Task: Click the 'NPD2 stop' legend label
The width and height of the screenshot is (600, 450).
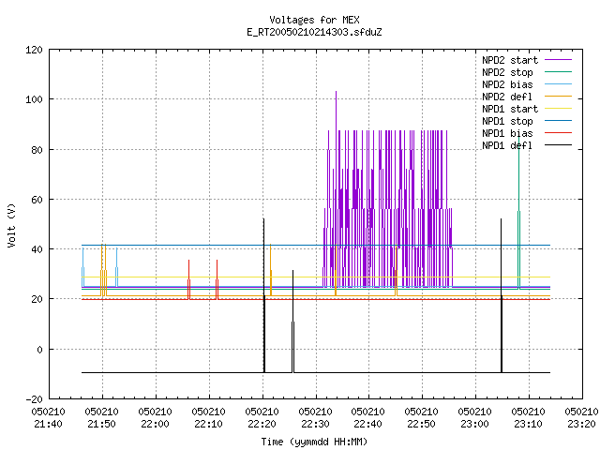Action: (x=507, y=72)
